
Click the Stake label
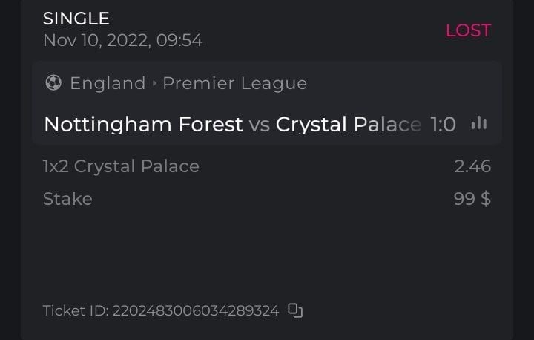(67, 199)
